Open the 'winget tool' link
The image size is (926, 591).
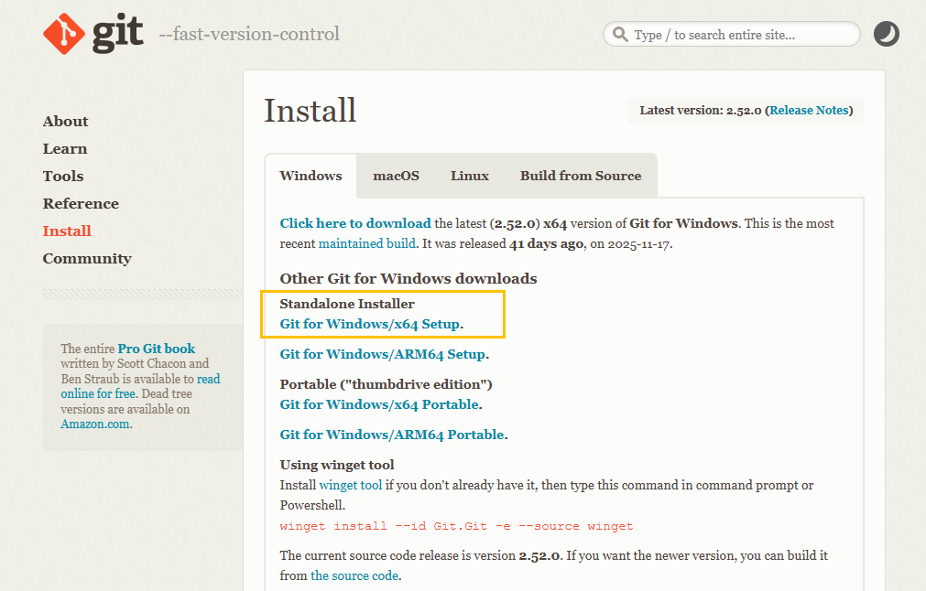(351, 486)
